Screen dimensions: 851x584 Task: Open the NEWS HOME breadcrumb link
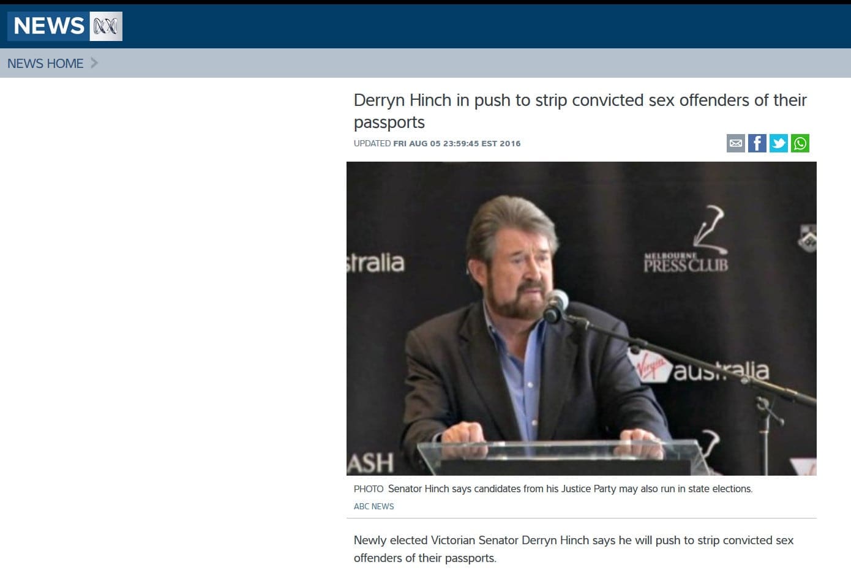point(45,63)
